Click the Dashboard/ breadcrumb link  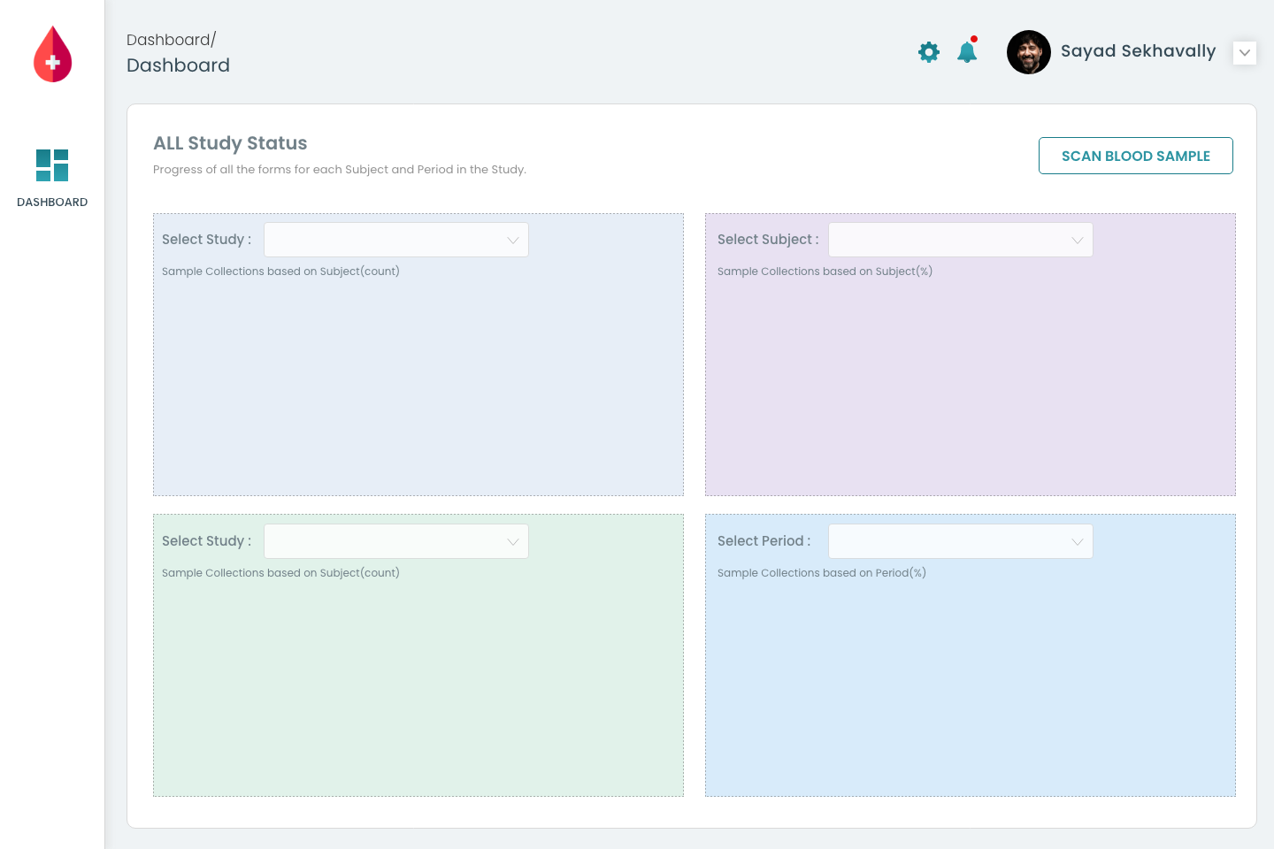coord(171,40)
